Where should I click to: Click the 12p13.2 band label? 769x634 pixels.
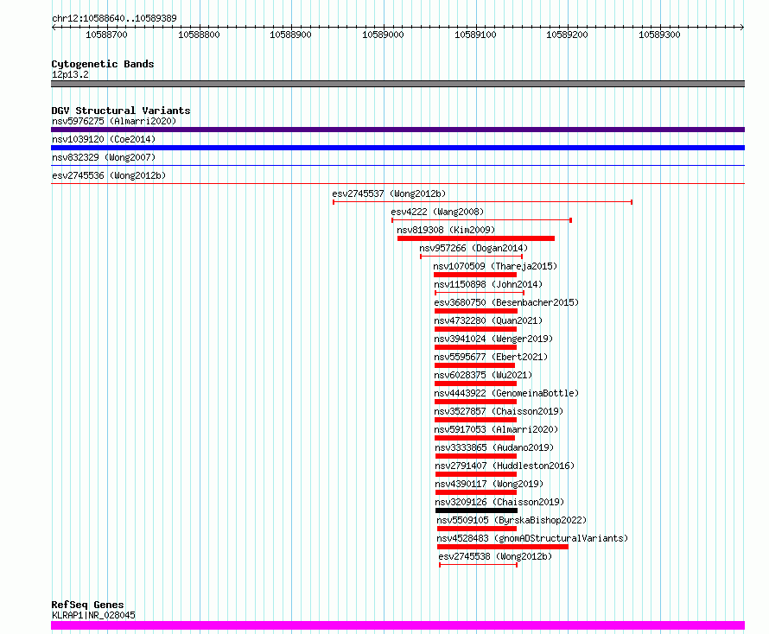coord(70,74)
